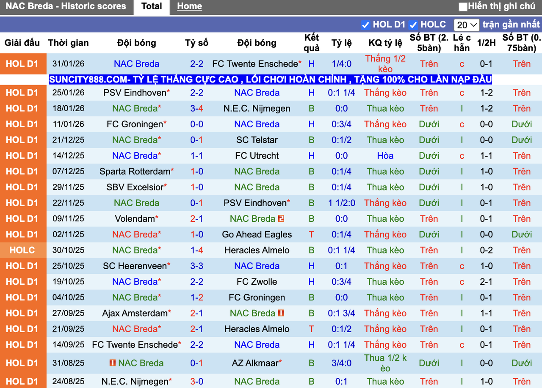
Task: Click the HOLC league label
Action: 22,250
